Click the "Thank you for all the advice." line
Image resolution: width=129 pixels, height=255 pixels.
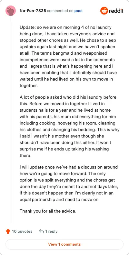tap(48, 211)
